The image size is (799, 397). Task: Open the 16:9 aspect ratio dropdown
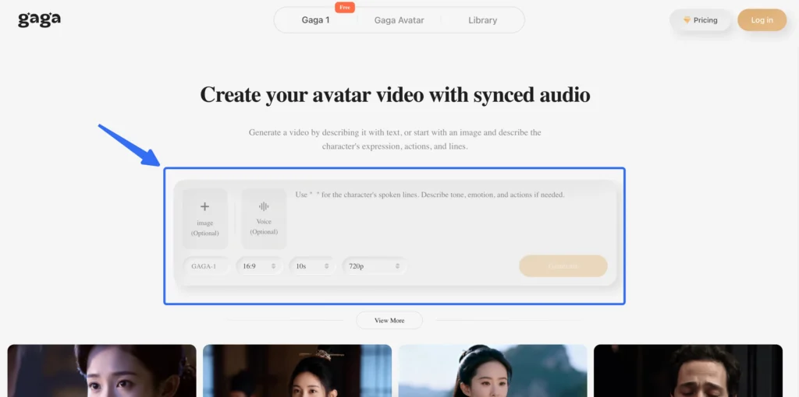pyautogui.click(x=259, y=266)
